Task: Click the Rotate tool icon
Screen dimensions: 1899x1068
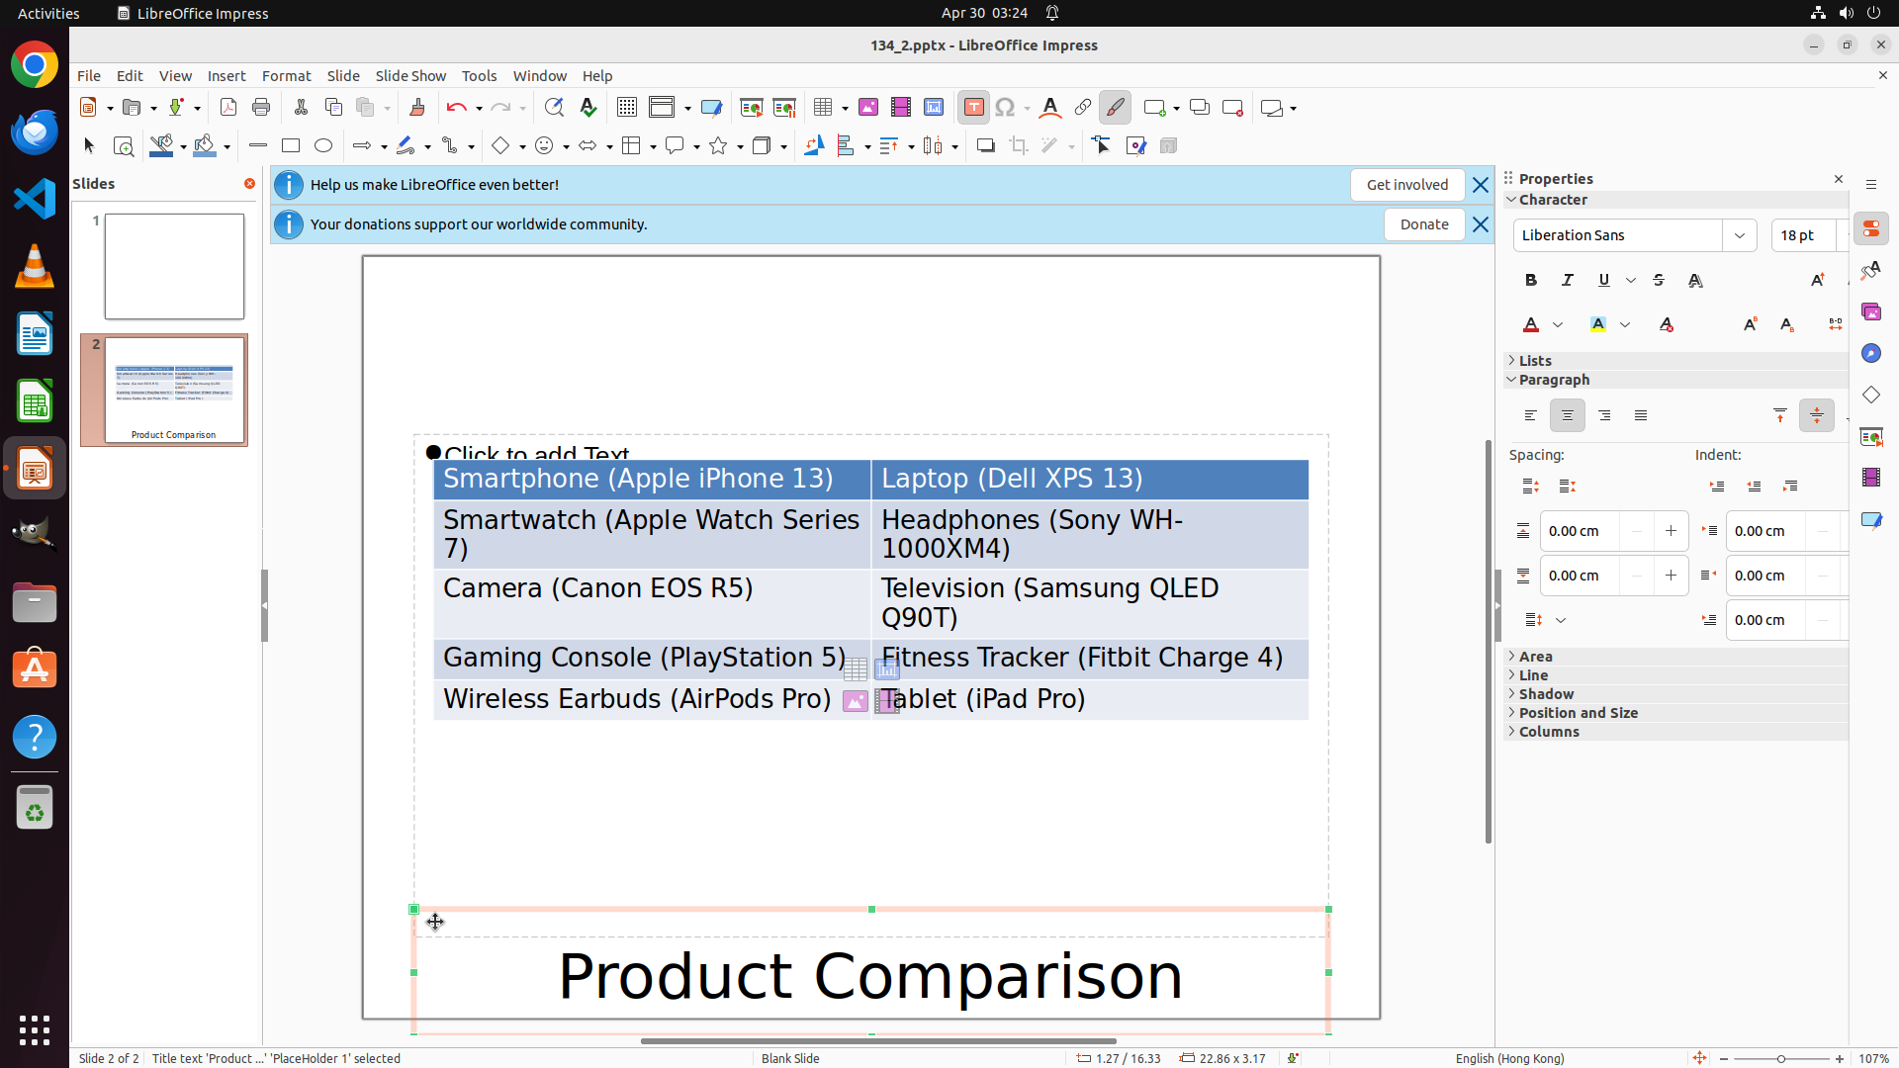Action: point(814,146)
